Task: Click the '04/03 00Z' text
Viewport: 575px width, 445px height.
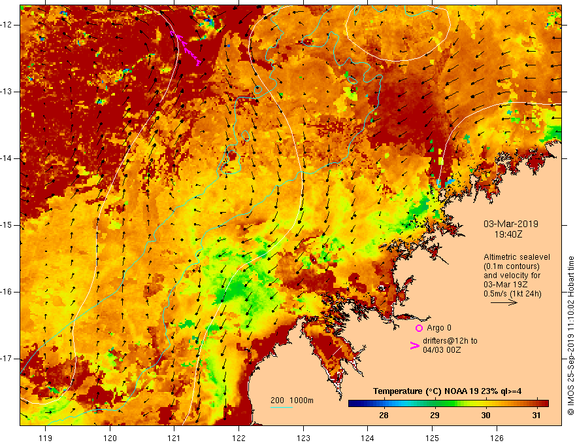Action: coord(442,350)
